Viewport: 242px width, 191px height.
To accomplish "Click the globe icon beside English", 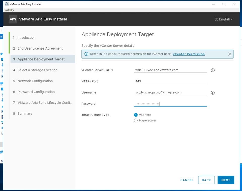I will tap(216, 19).
